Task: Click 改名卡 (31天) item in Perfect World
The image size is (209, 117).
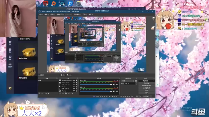Action: tap(25, 39)
